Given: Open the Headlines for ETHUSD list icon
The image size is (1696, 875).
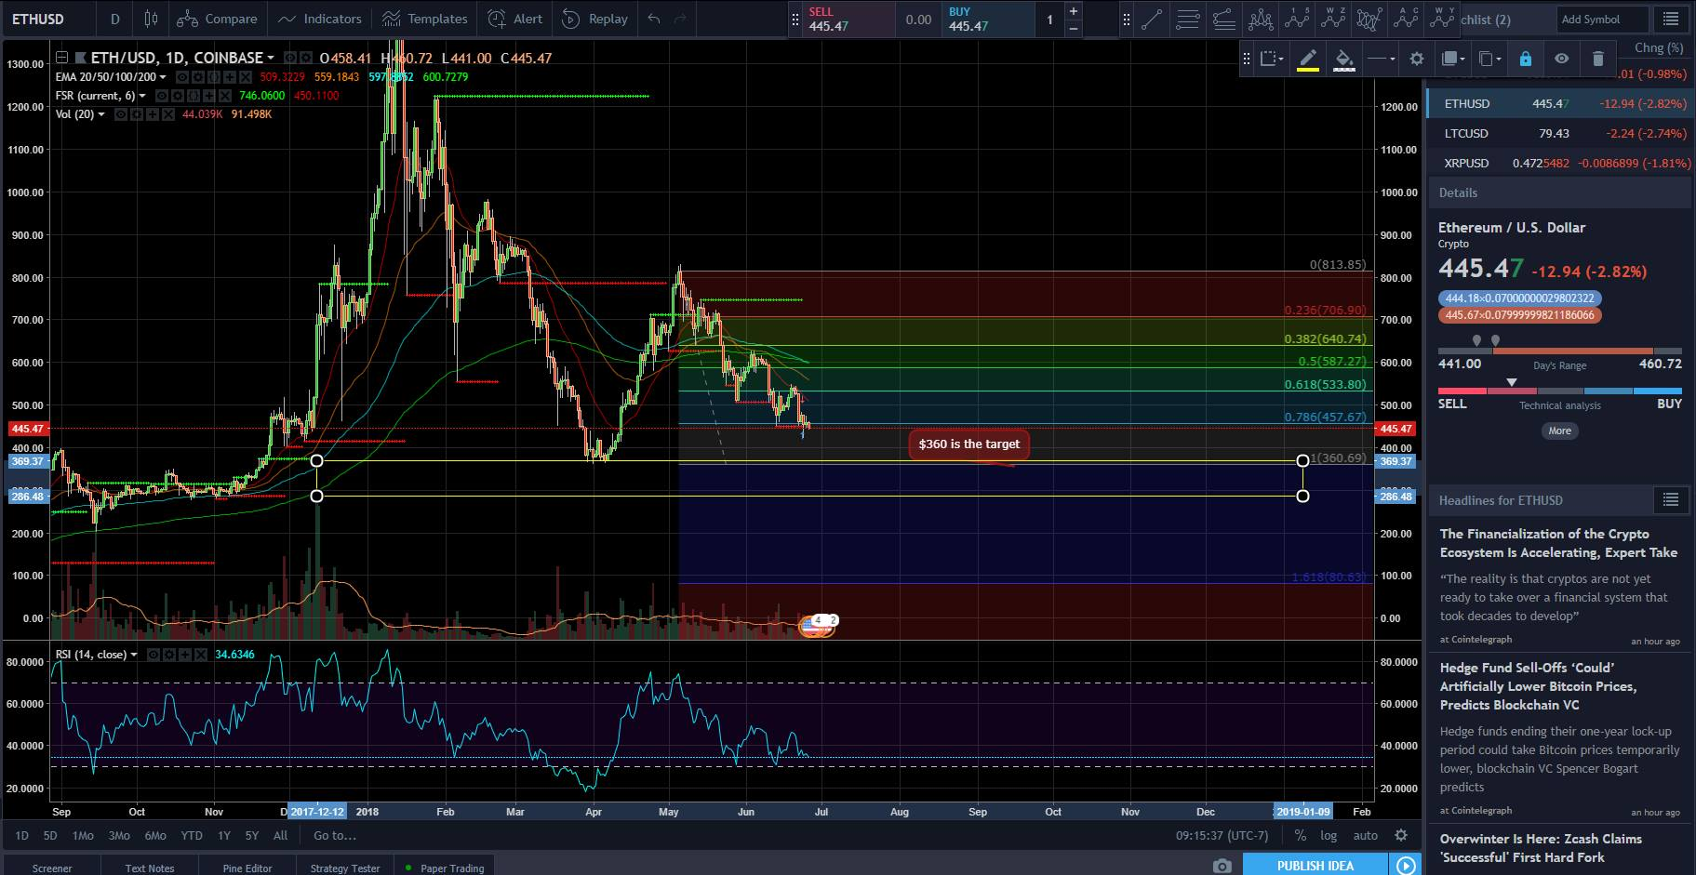Looking at the screenshot, I should click(x=1671, y=500).
